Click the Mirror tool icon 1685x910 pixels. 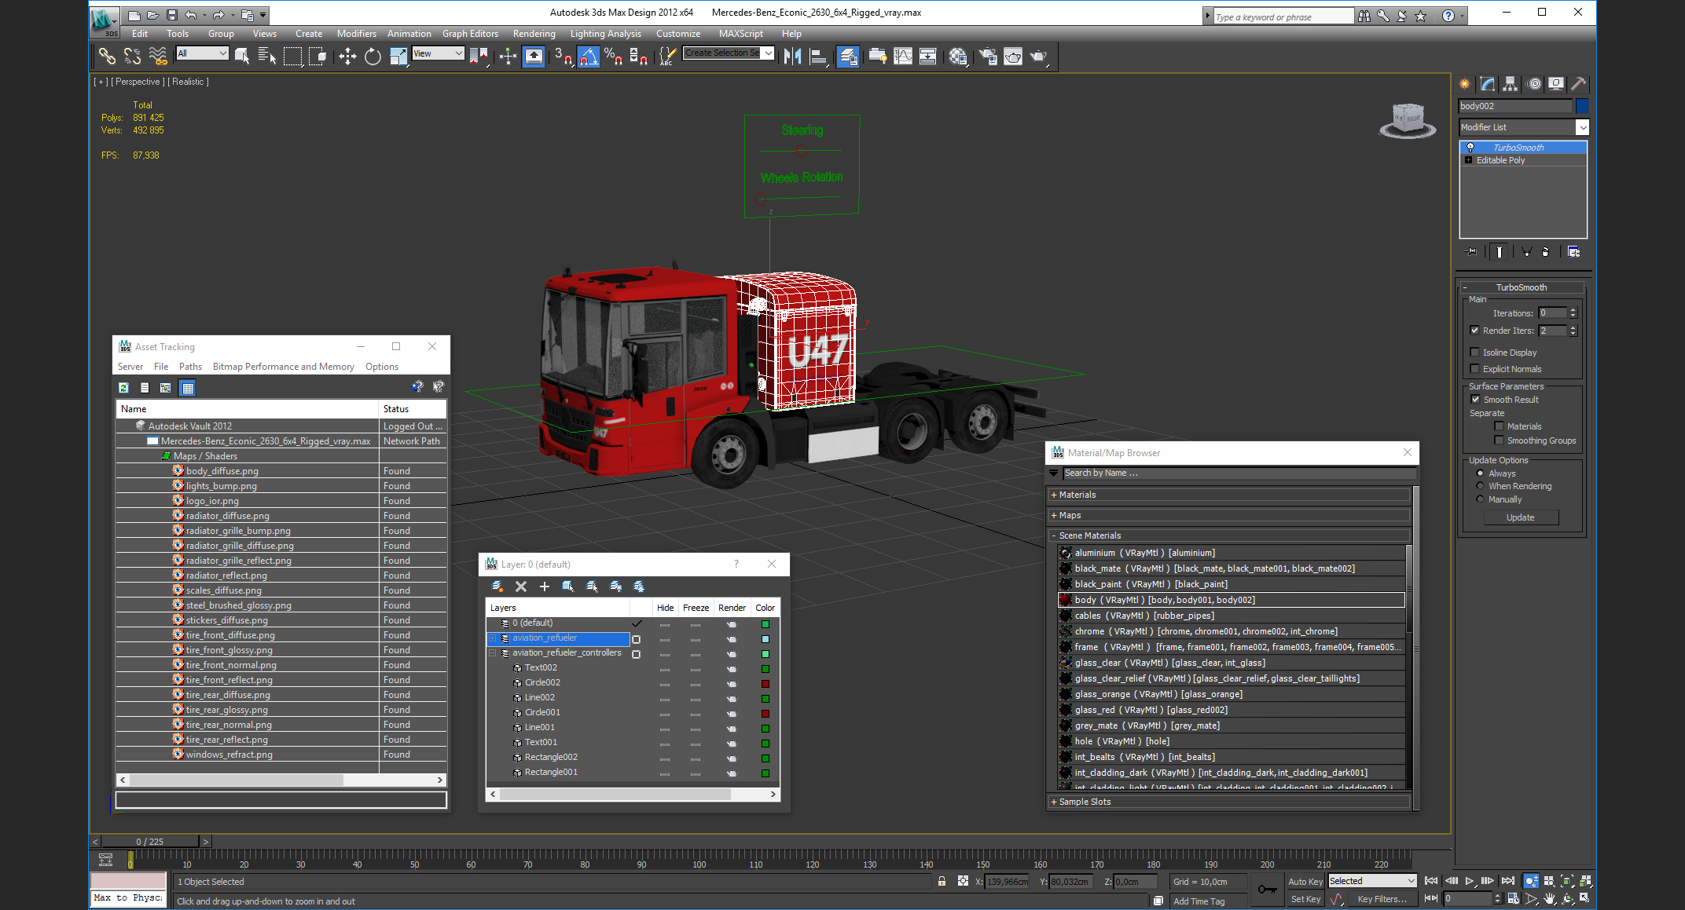pyautogui.click(x=792, y=56)
